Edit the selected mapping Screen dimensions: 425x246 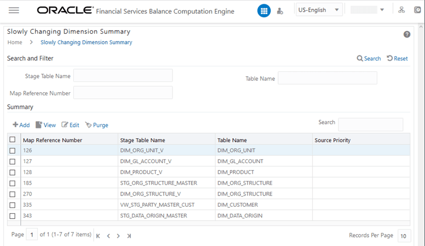[x=70, y=125]
